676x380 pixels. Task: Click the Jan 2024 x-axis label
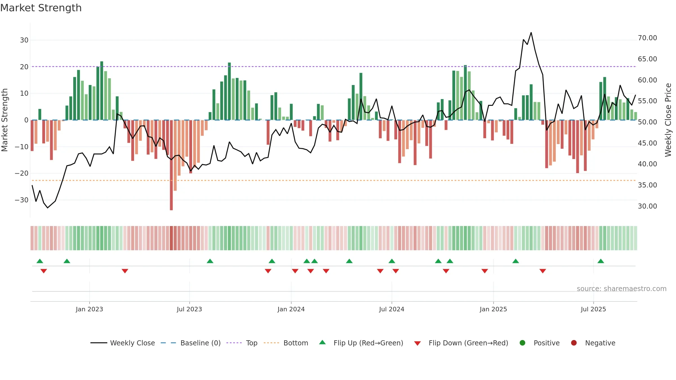click(291, 309)
